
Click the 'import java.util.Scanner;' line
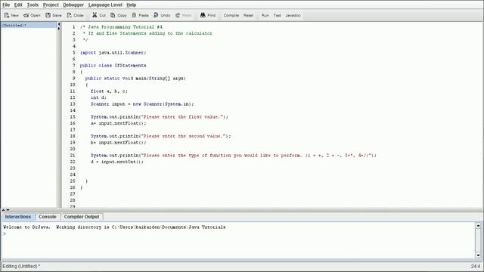coord(113,53)
